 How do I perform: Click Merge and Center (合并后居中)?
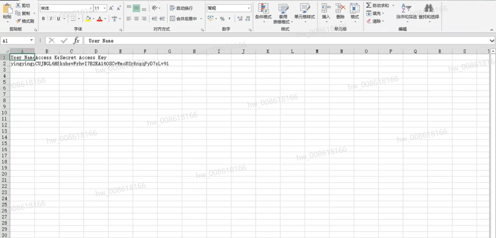[183, 19]
